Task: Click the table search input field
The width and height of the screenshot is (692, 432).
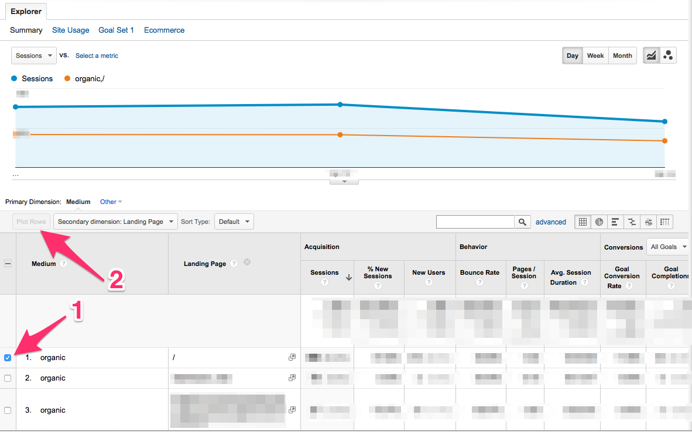Action: tap(475, 222)
